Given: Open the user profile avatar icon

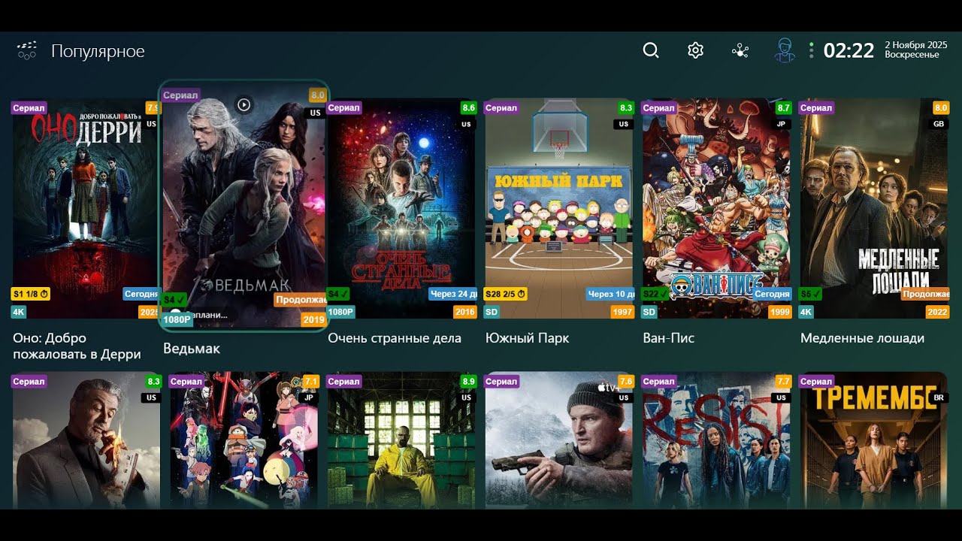Looking at the screenshot, I should [x=785, y=50].
